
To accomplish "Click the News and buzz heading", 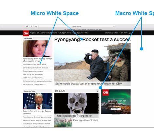I will click(29, 91).
